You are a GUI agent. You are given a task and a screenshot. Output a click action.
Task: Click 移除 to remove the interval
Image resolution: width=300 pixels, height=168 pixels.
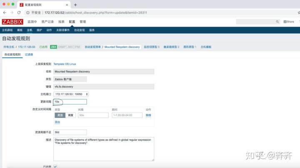tap(148, 115)
